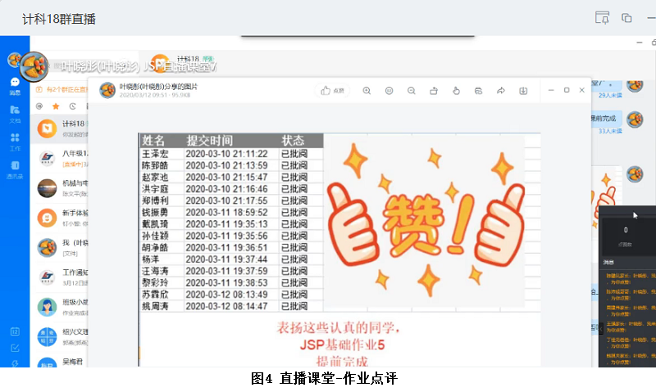The image size is (656, 392).
Task: Click the 33人未读 unread link
Action: [x=611, y=130]
